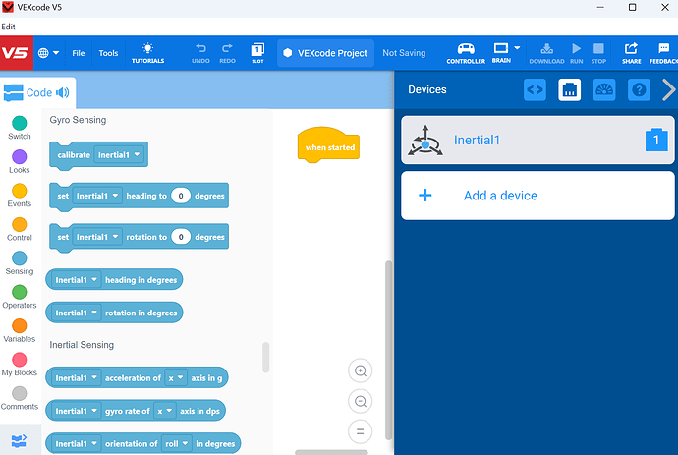Select the Devices port icon
678x455 pixels.
coord(570,90)
